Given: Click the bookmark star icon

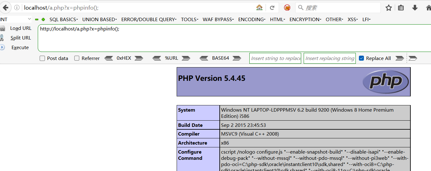Looking at the screenshot, I should pos(389,8).
